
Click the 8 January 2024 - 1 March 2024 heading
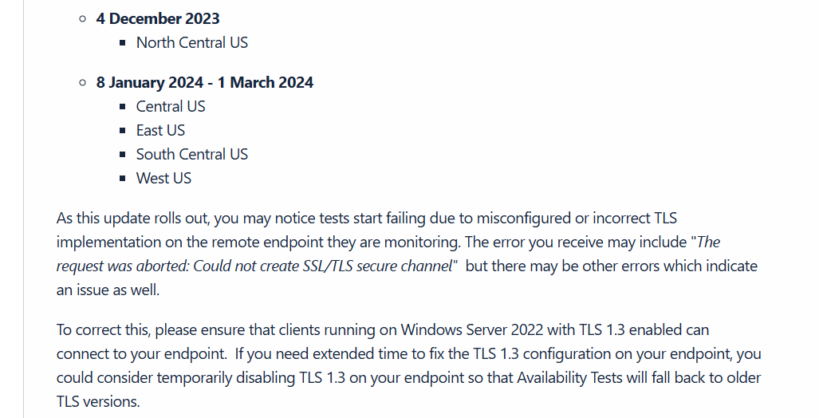pyautogui.click(x=205, y=82)
